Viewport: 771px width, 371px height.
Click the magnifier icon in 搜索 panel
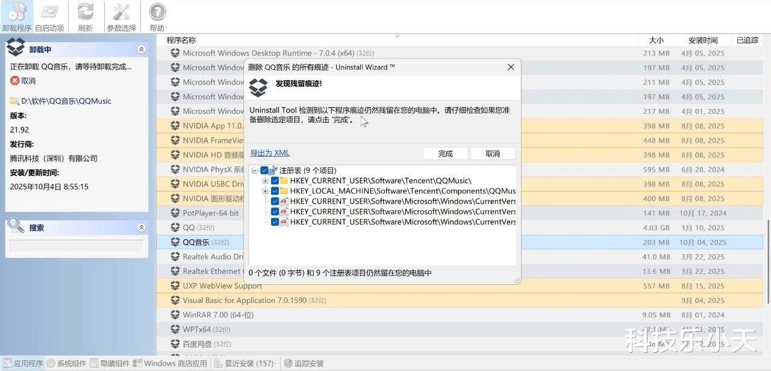(x=16, y=226)
